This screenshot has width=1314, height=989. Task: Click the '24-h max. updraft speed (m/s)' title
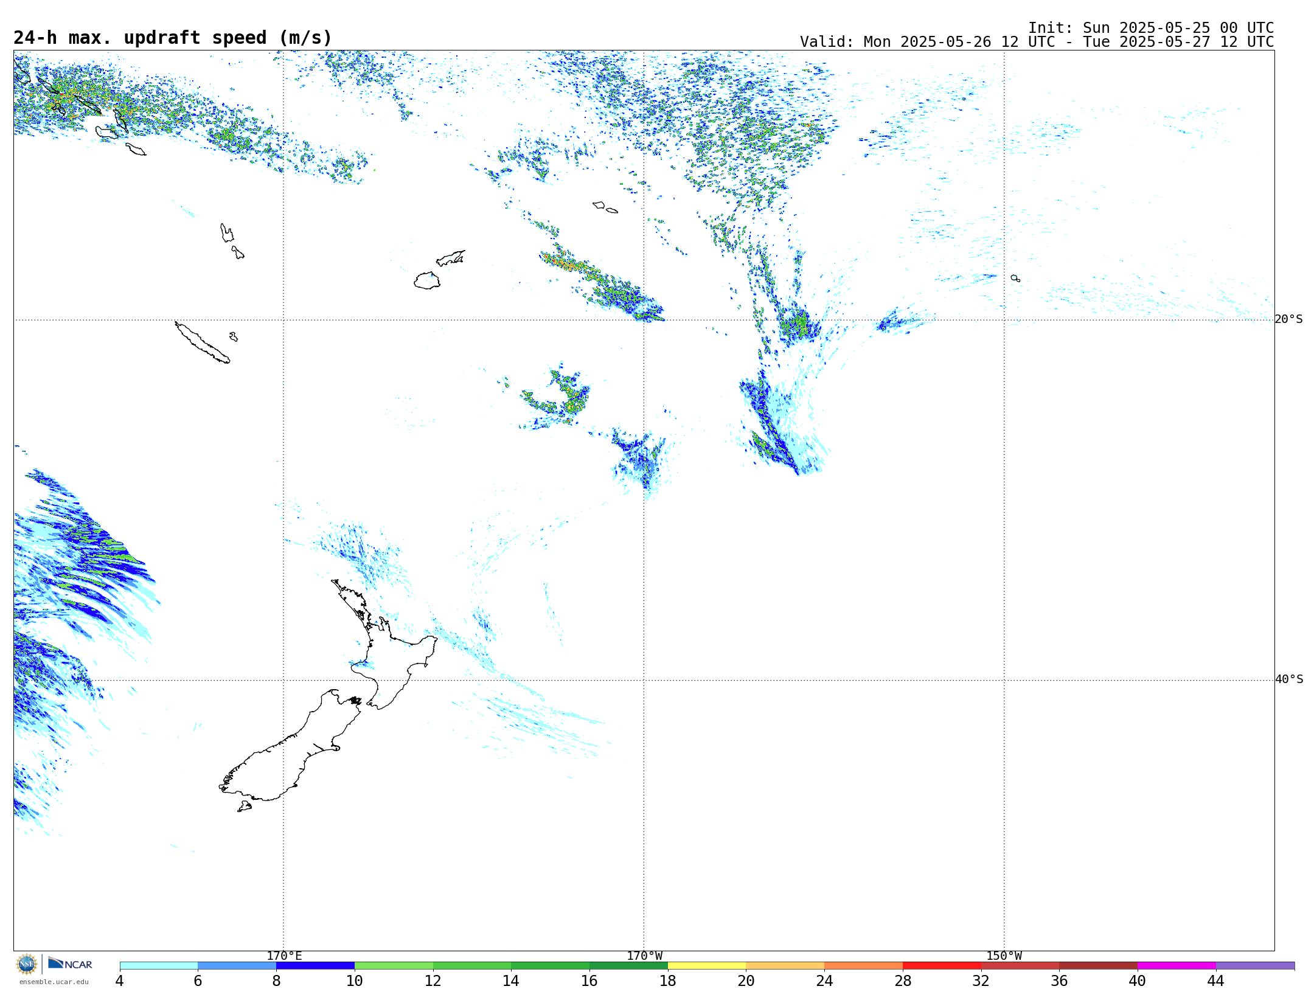pyautogui.click(x=173, y=38)
